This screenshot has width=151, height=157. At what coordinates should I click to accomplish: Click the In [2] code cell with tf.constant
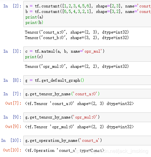(87, 14)
